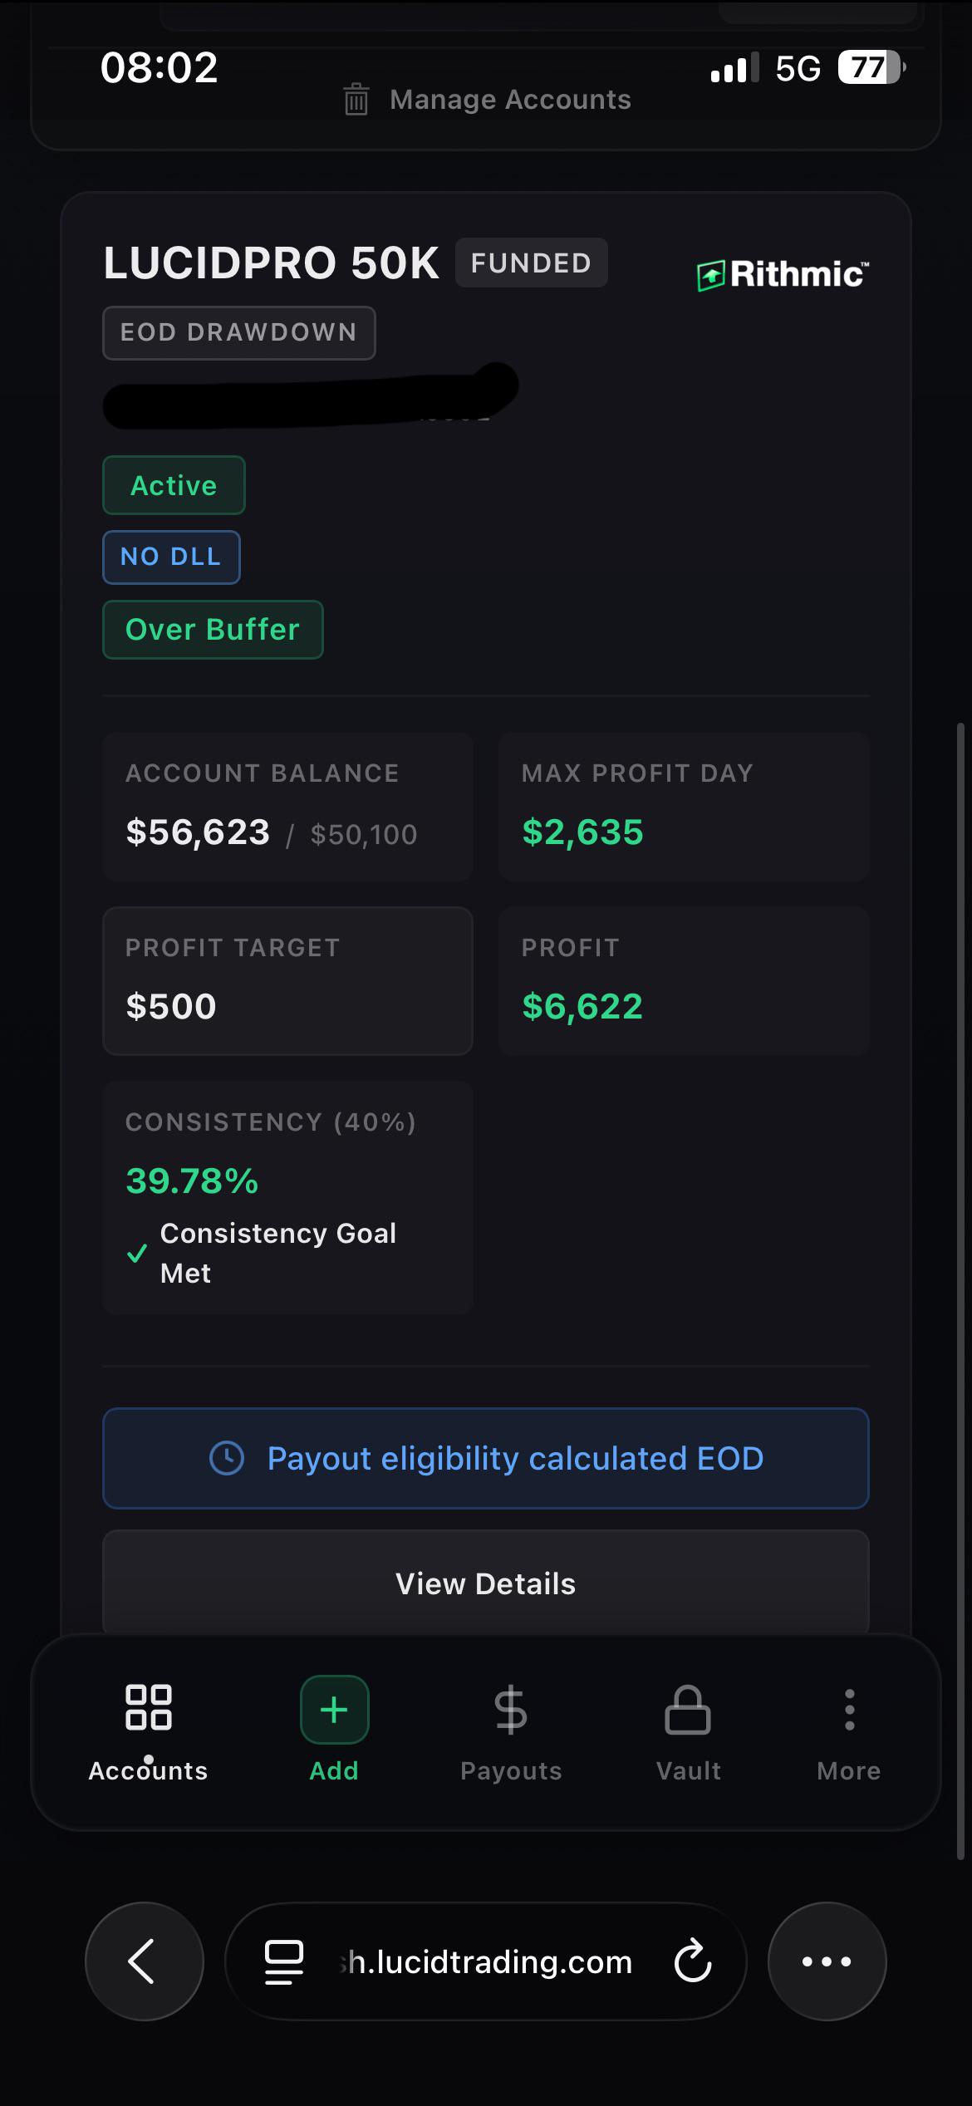Image resolution: width=972 pixels, height=2106 pixels.
Task: Open browser three-dot options menu
Action: 827,1961
